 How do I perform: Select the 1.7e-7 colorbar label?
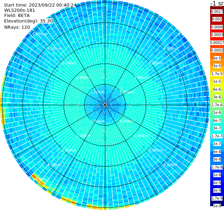(x=217, y=136)
